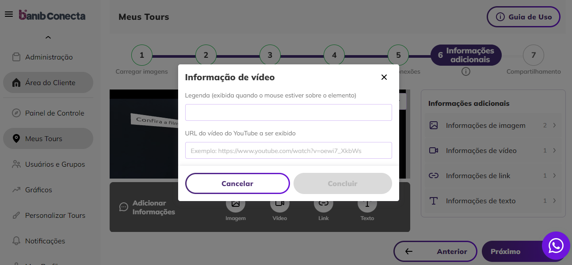The width and height of the screenshot is (572, 265).
Task: Click the banib Conecta logo
Action: 52,15
